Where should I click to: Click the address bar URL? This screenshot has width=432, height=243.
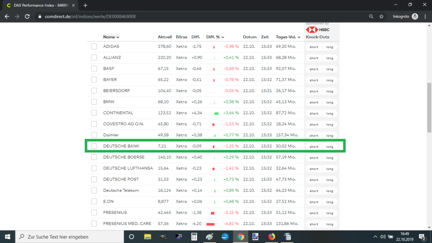[90, 16]
